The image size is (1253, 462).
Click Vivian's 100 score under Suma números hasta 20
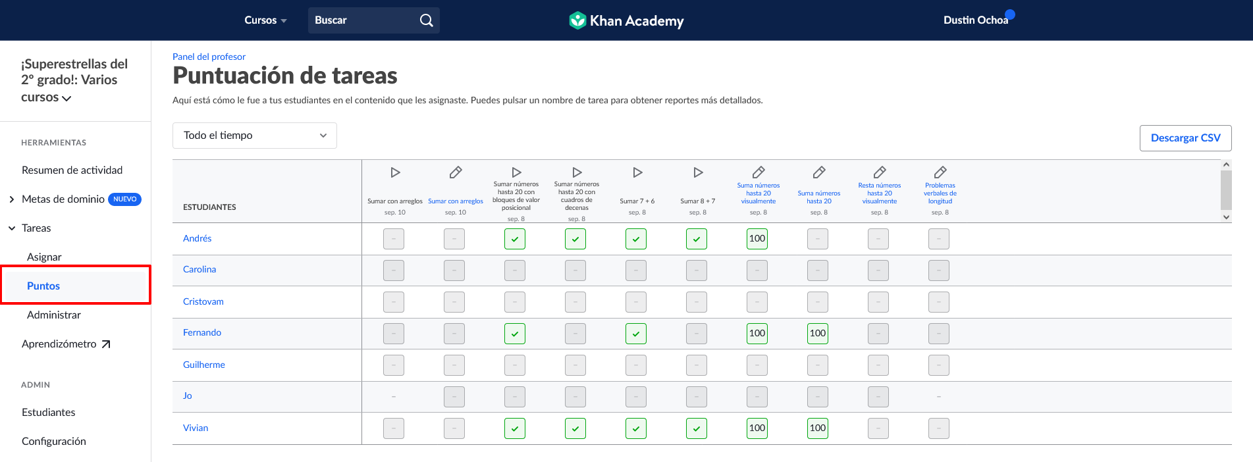click(x=818, y=428)
